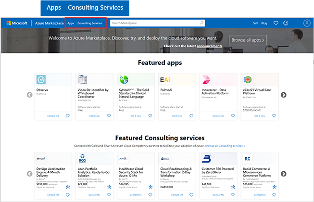Open saved favorites heart in header
This screenshot has height=202, width=314.
pyautogui.click(x=276, y=23)
